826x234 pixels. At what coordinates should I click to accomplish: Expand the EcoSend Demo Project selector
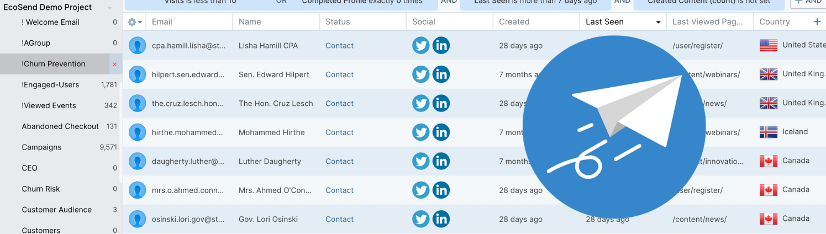tap(109, 8)
